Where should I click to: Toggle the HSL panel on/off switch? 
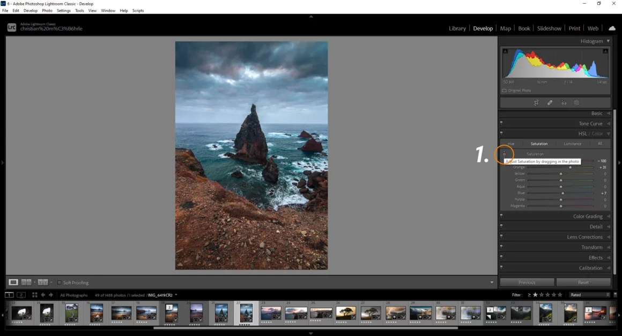pyautogui.click(x=501, y=134)
